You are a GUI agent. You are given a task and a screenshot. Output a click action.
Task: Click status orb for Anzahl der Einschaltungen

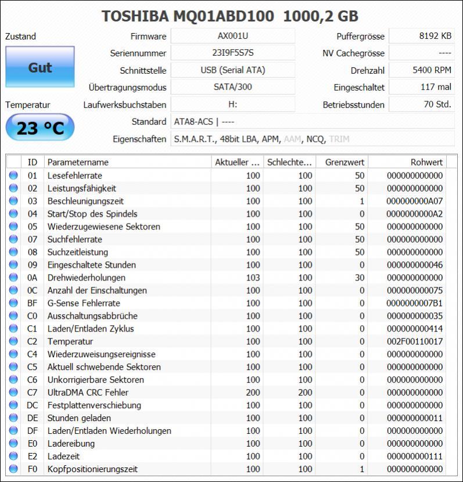[13, 290]
